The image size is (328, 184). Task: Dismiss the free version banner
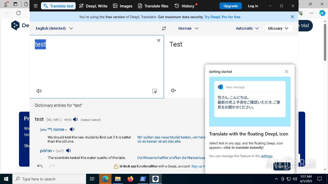(292, 17)
